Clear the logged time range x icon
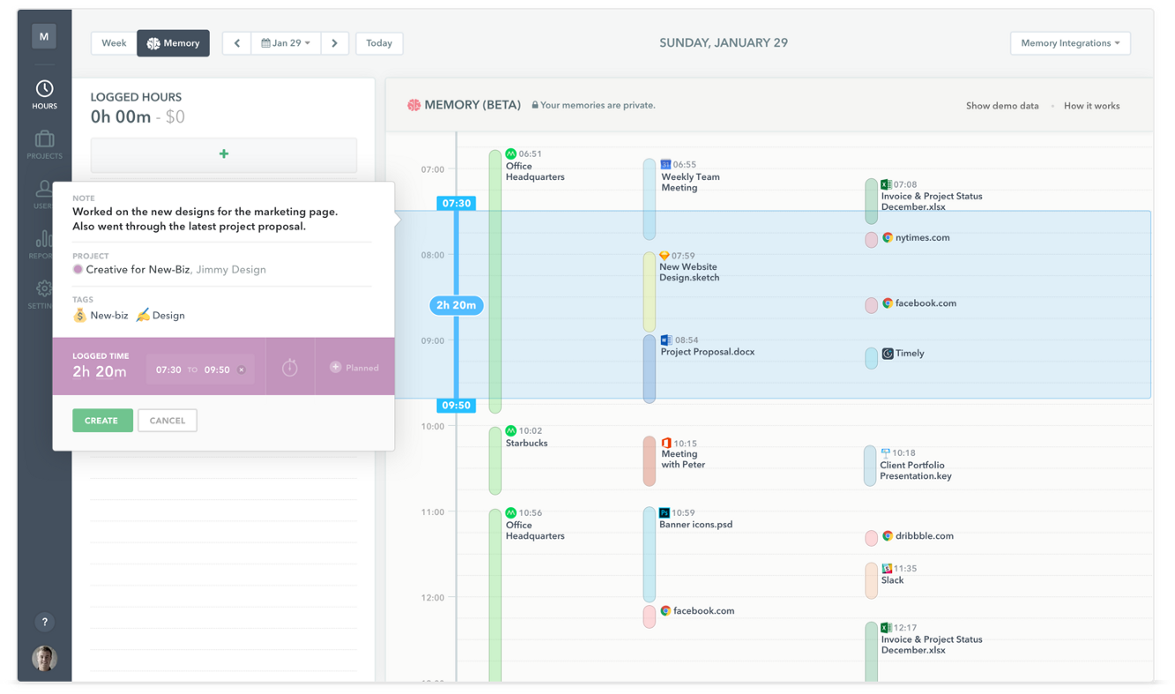1175x694 pixels. coord(242,370)
